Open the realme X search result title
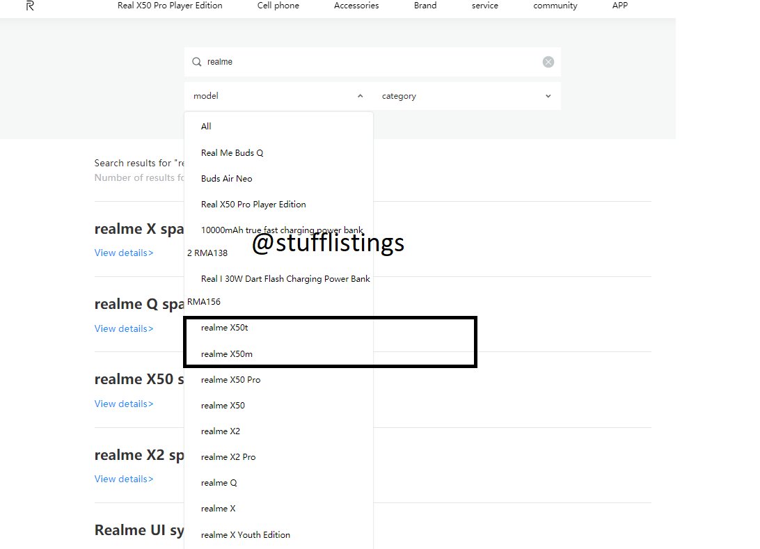 [139, 229]
